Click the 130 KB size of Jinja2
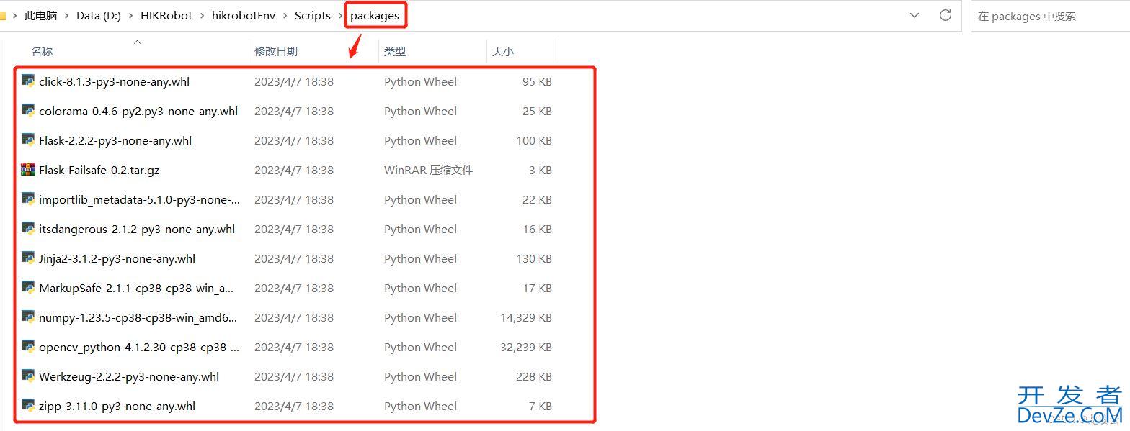This screenshot has width=1130, height=431. pyautogui.click(x=534, y=258)
